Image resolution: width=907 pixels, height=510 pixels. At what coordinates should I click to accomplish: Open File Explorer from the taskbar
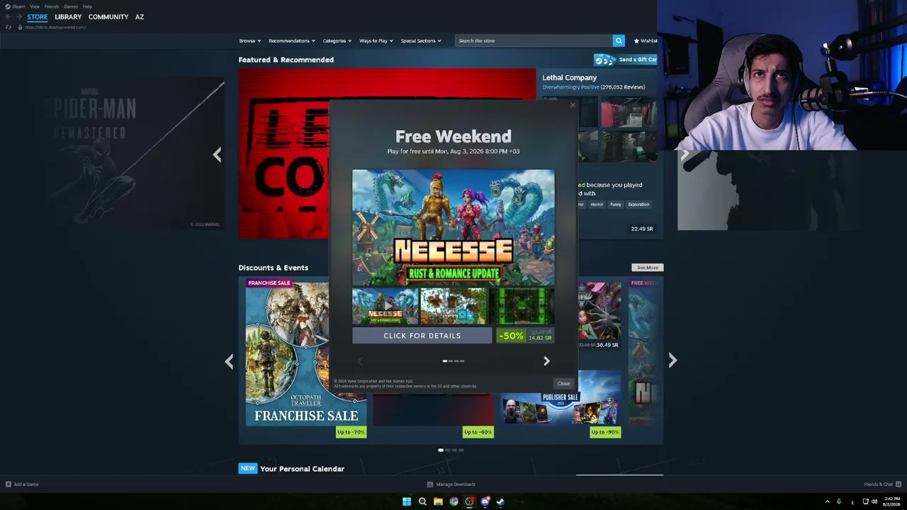coord(438,501)
